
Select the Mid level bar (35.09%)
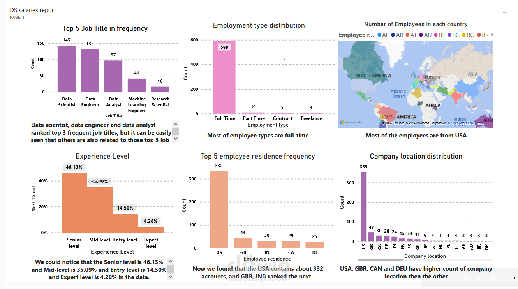(x=100, y=210)
